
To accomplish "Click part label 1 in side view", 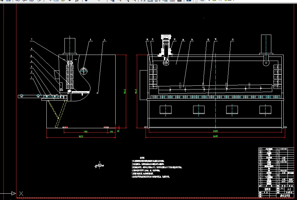I will [x=31, y=77].
